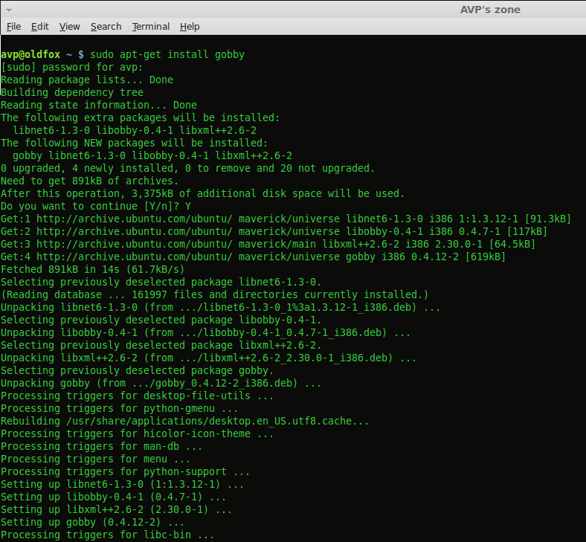Click 'Unpacking libnet6-1.3-0' line
The image size is (586, 542).
pos(221,308)
